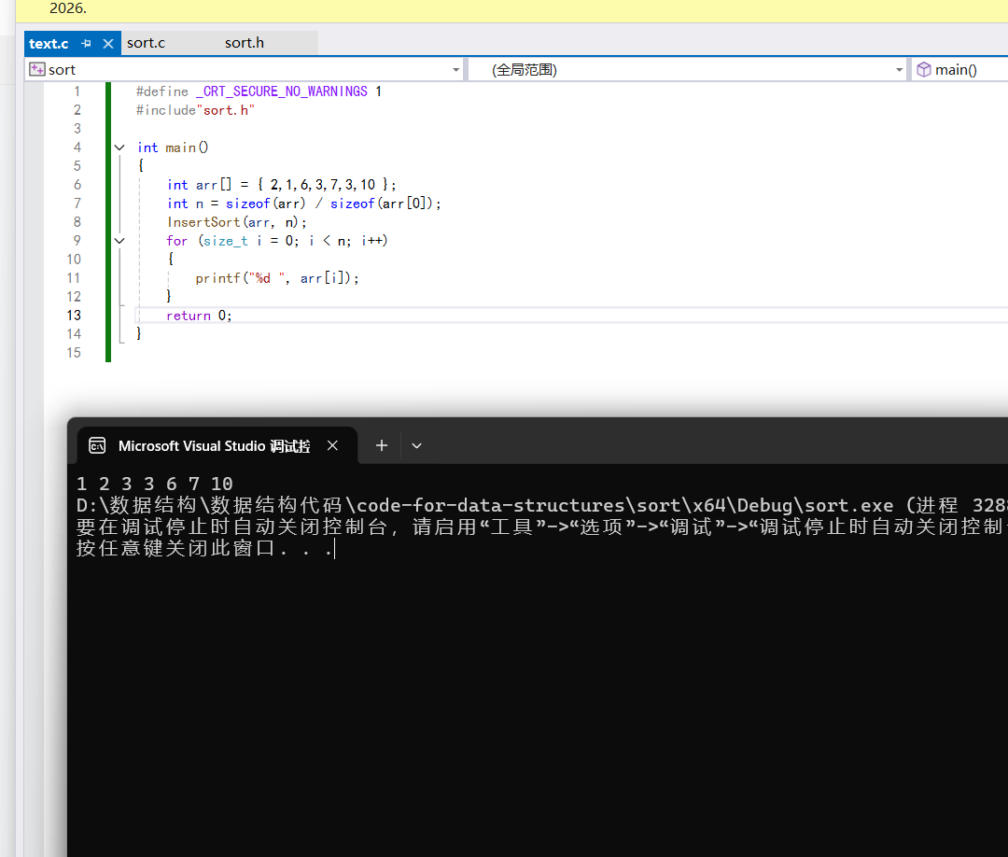1008x857 pixels.
Task: Switch to the sort.c tab
Action: pyautogui.click(x=146, y=43)
